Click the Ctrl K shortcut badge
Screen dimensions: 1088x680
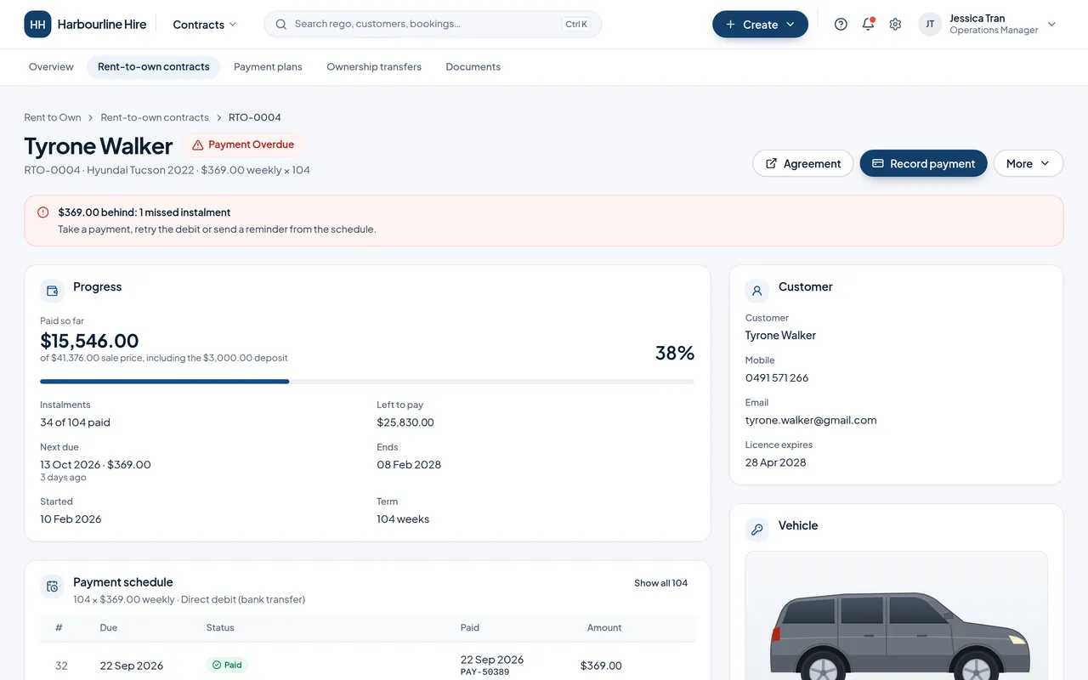(576, 25)
